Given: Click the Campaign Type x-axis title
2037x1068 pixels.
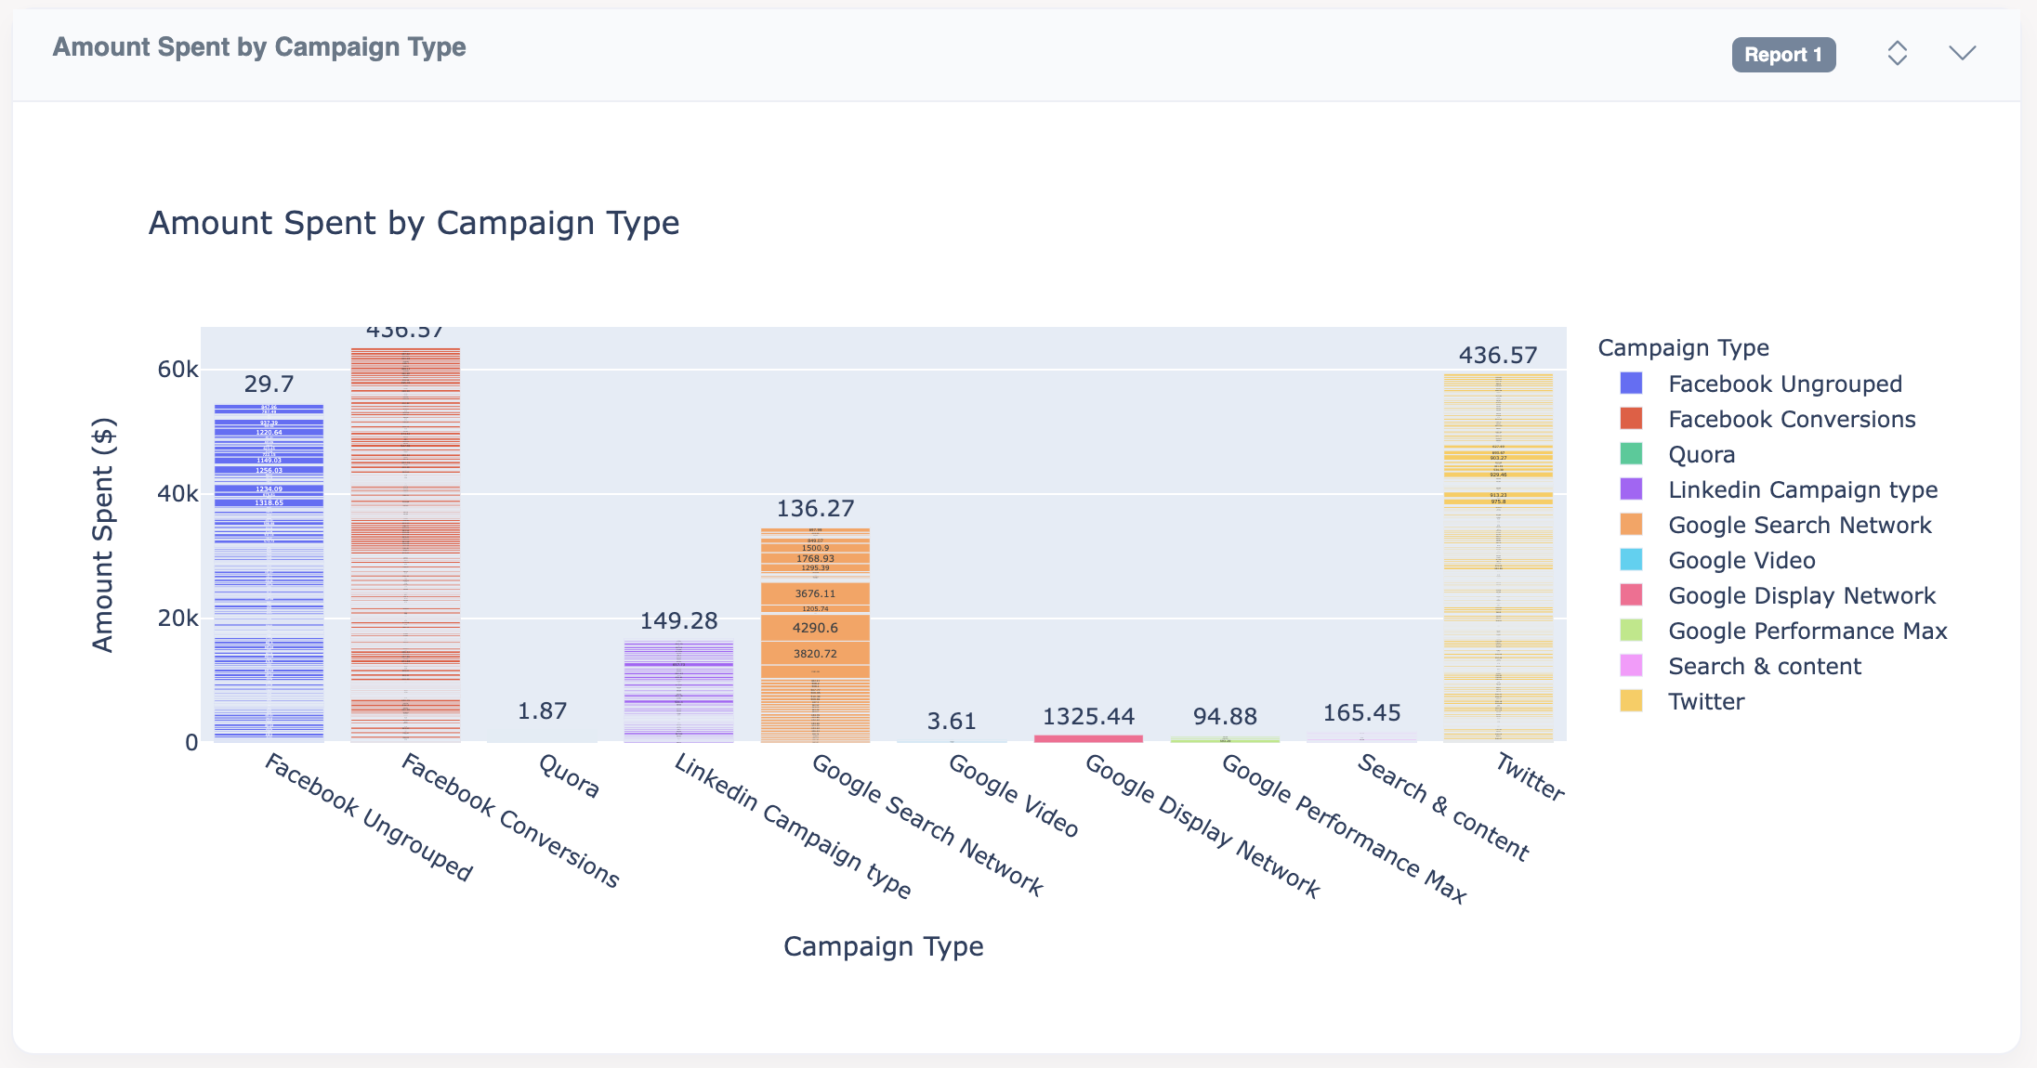Looking at the screenshot, I should tap(883, 946).
